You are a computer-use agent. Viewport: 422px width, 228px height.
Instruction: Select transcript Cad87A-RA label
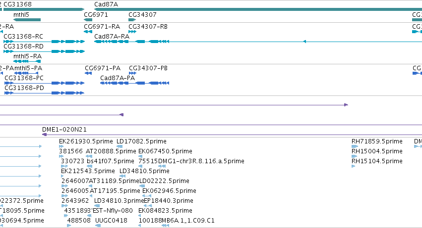(x=112, y=37)
